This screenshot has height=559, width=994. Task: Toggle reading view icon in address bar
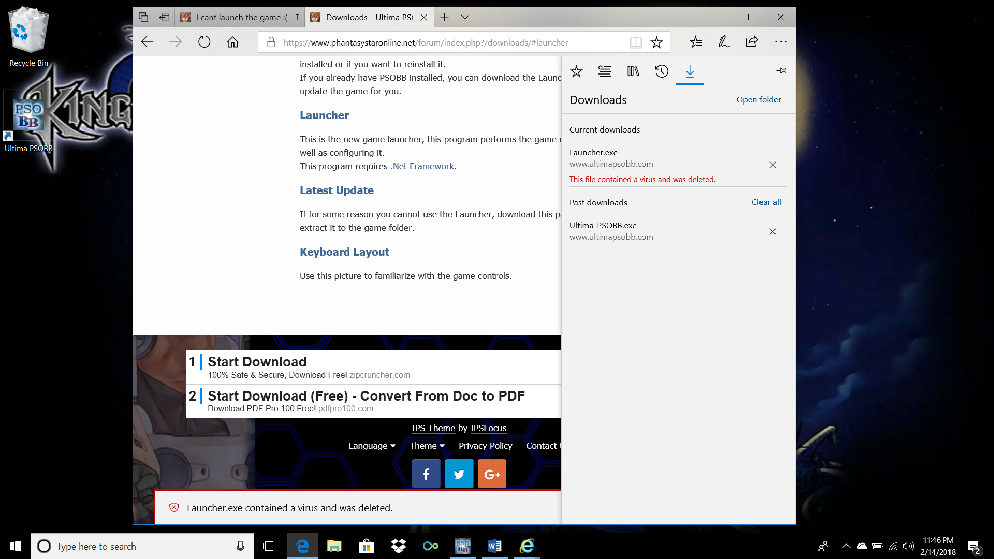point(636,42)
